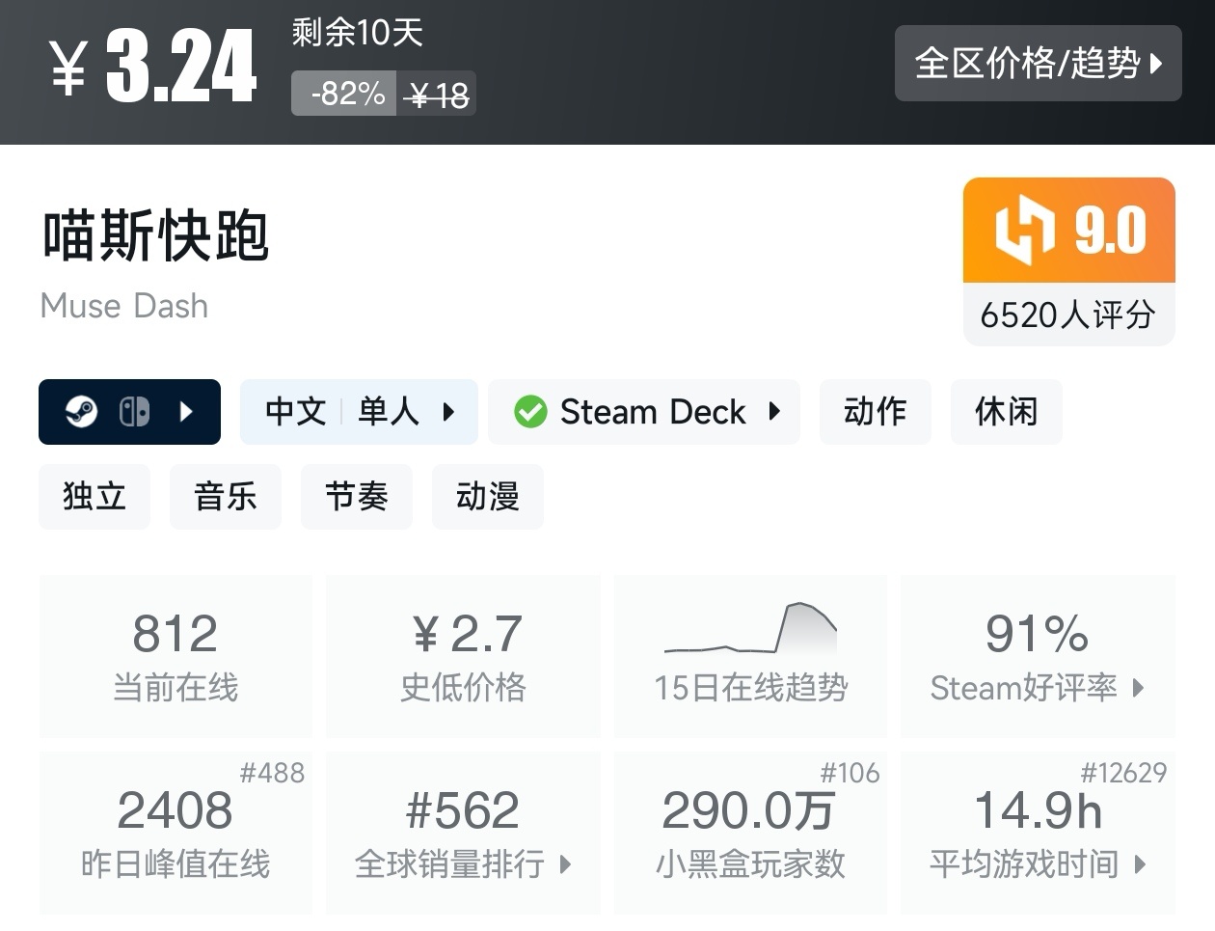Viewport: 1215px width, 931px height.
Task: Click the 91% Steam rating value
Action: (x=1038, y=634)
